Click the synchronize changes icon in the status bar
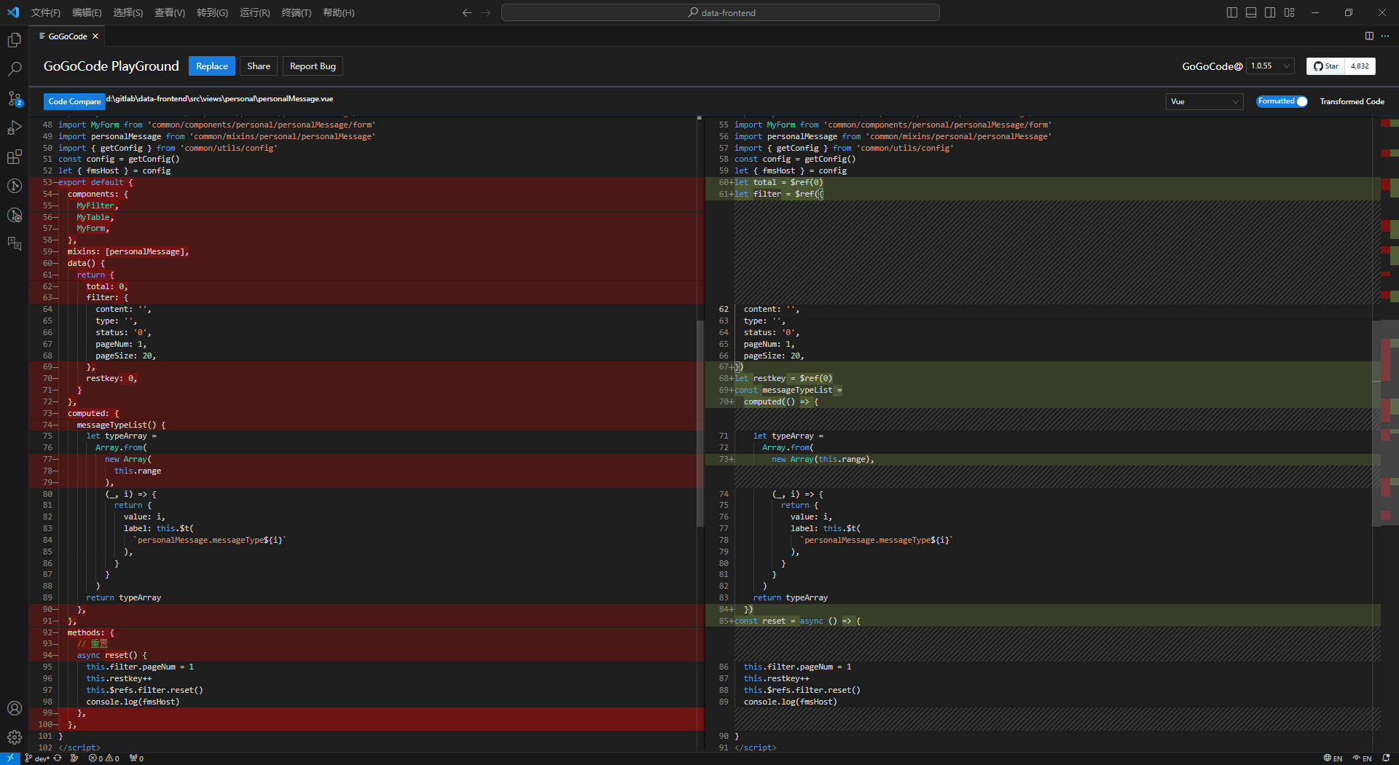The width and height of the screenshot is (1399, 765). 58,758
